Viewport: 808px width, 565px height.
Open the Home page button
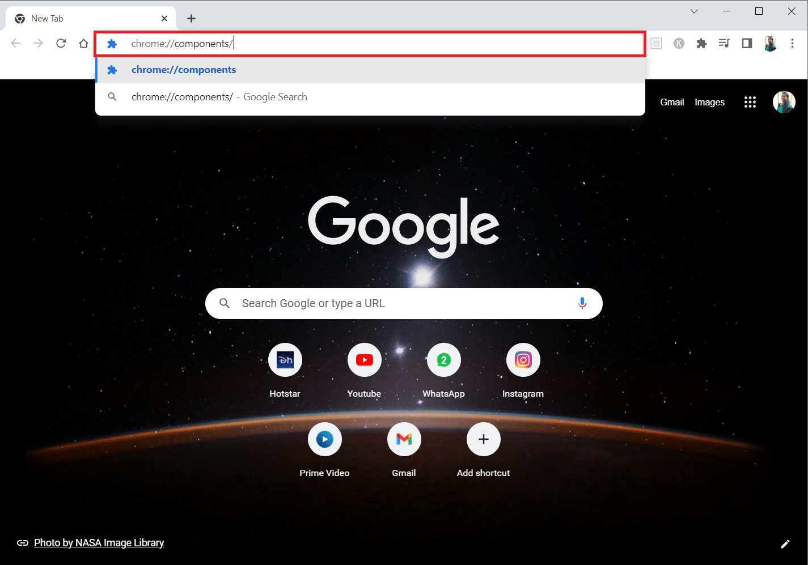tap(83, 43)
